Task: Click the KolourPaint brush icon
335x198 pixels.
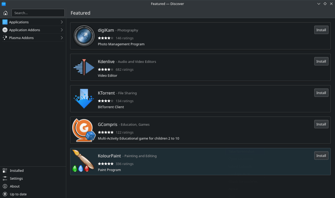Action: (x=83, y=161)
